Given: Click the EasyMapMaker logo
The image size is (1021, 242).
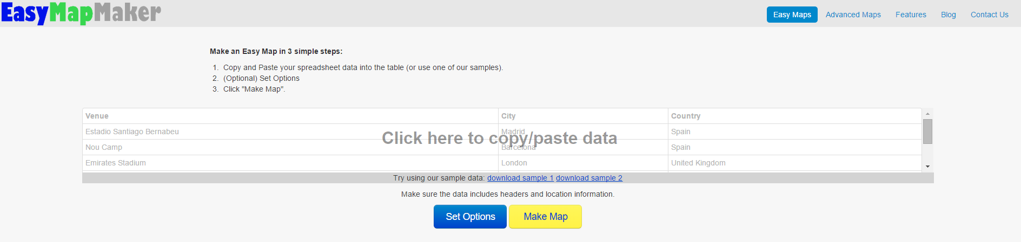Looking at the screenshot, I should [x=81, y=13].
